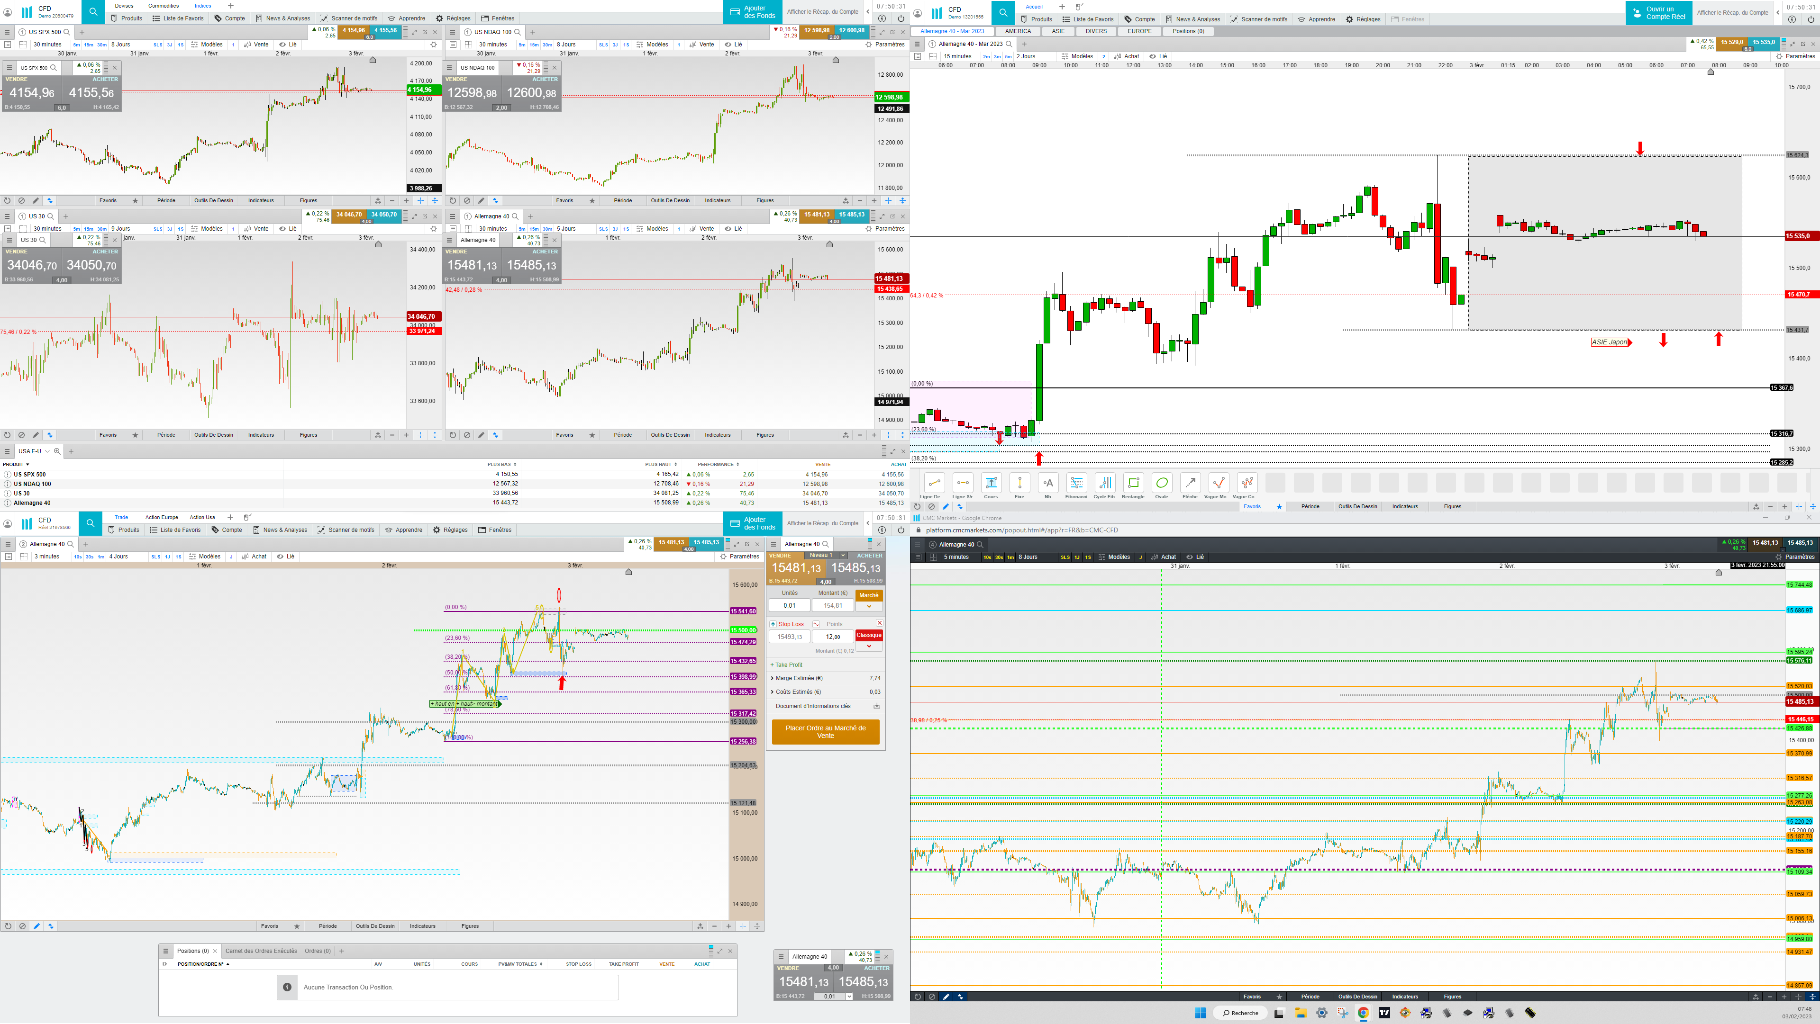Open the Google Chrome taskbar icon
1820x1024 pixels.
pyautogui.click(x=1363, y=1013)
